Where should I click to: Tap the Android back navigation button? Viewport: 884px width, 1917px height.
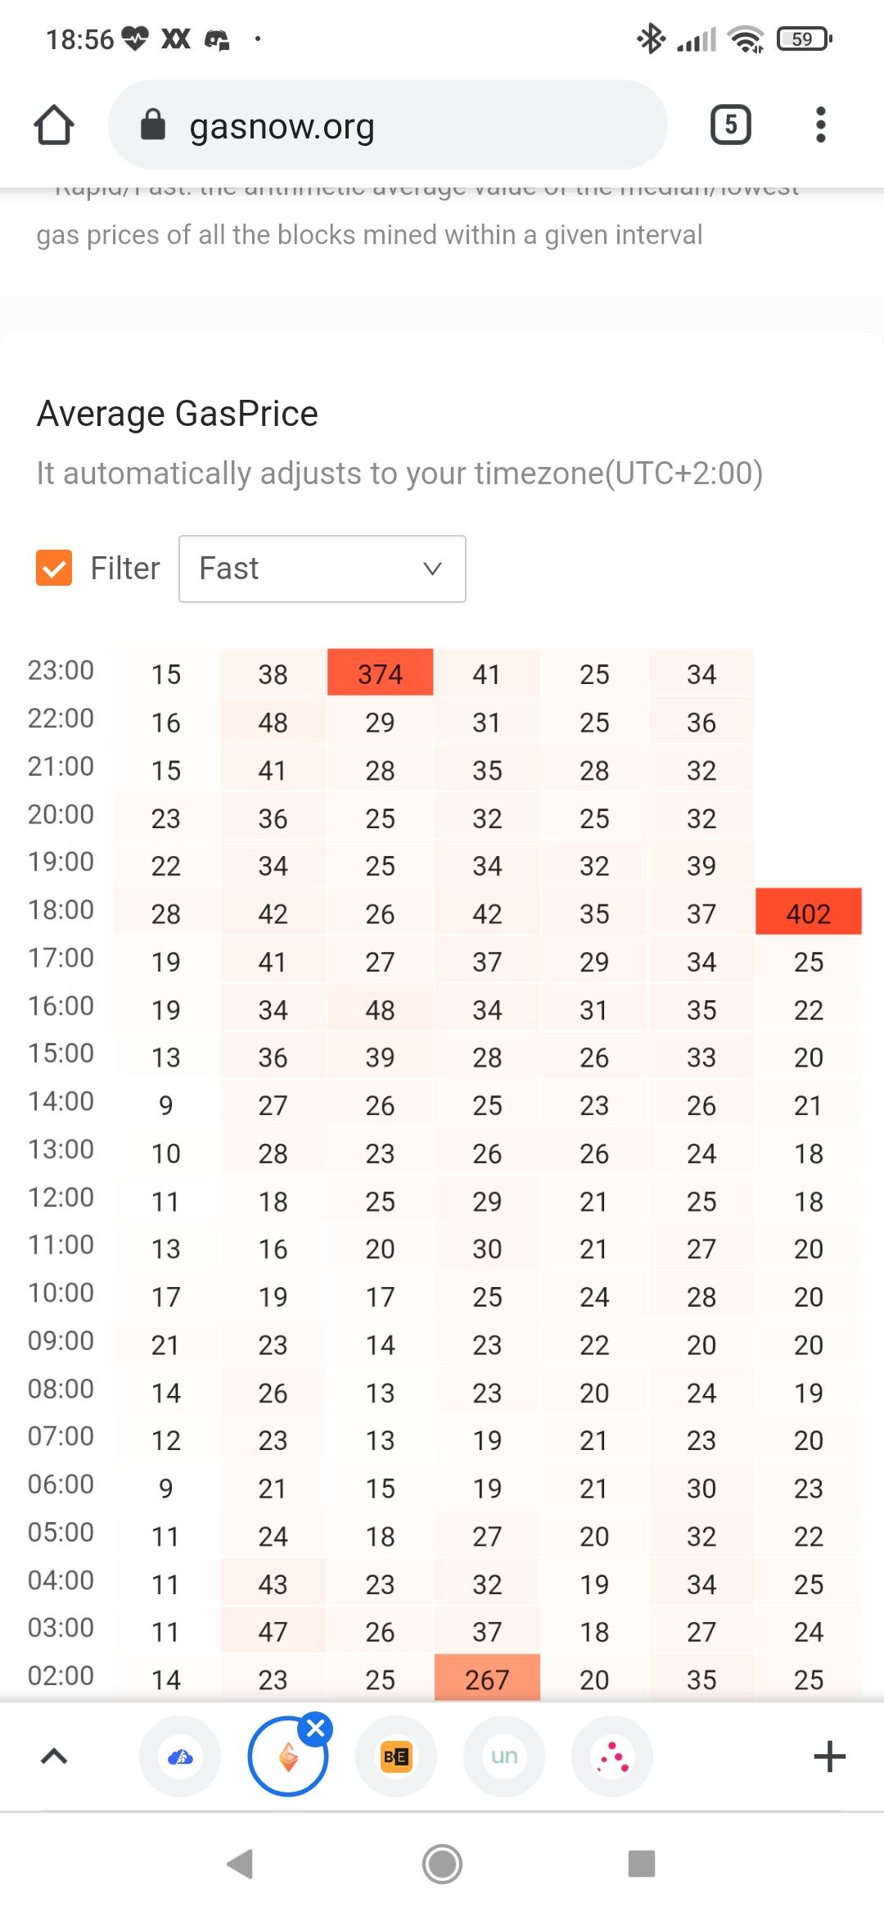(x=240, y=1864)
